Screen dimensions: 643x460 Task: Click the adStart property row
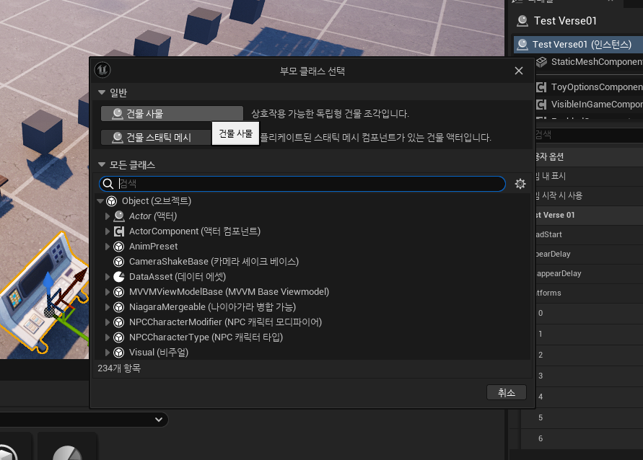click(589, 235)
